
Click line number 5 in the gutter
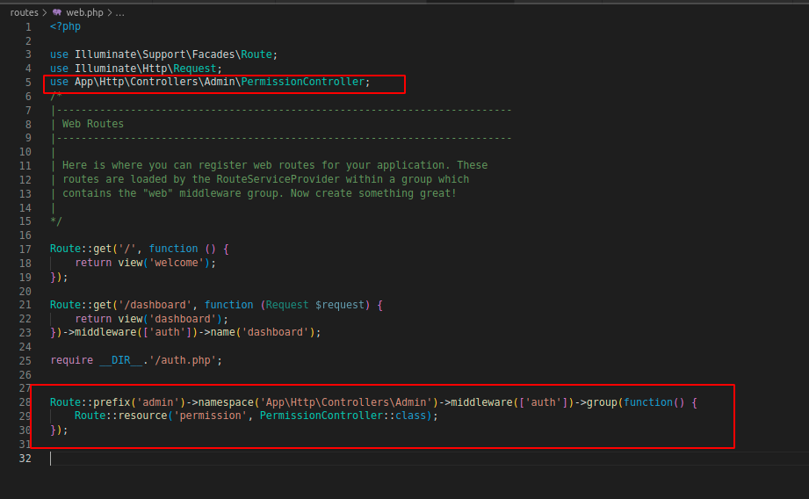coord(28,82)
